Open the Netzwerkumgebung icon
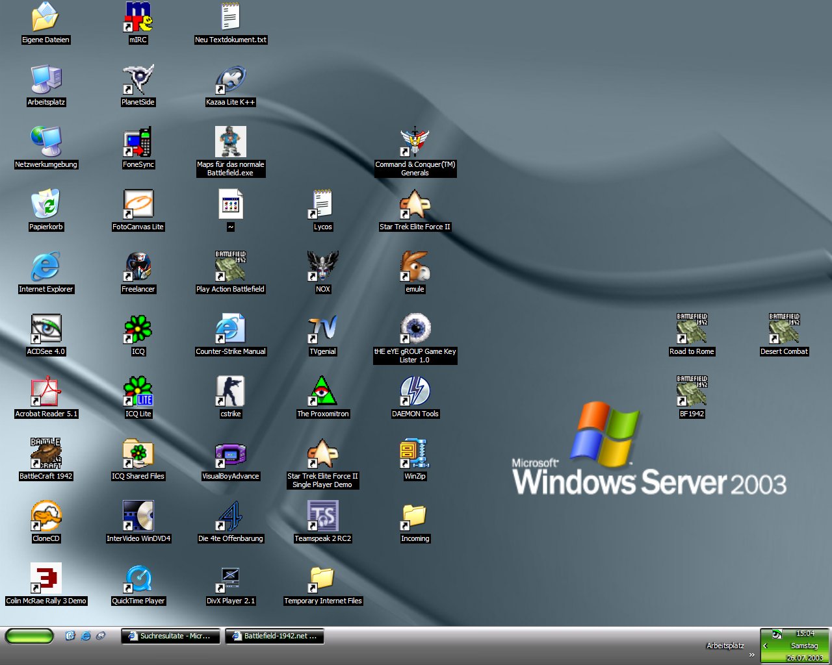Viewport: 832px width, 665px height. [x=45, y=142]
